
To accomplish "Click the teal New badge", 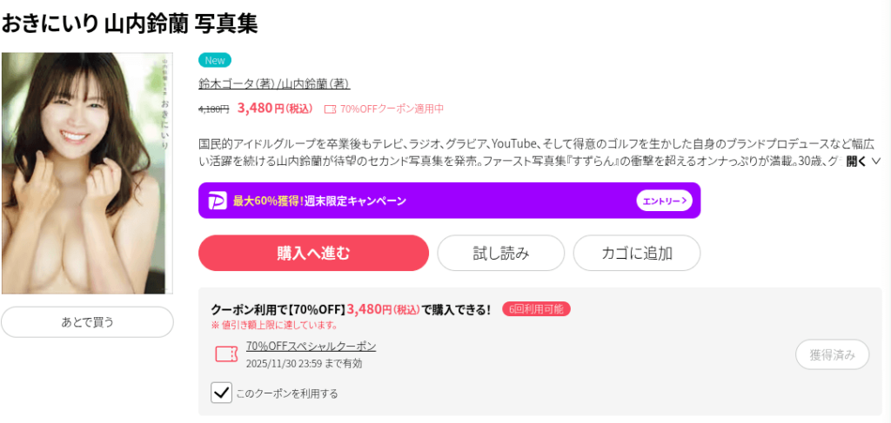I will click(214, 61).
